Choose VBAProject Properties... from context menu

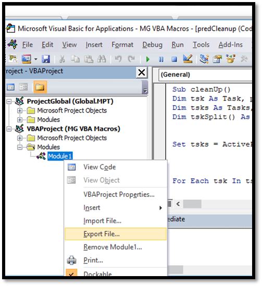(x=116, y=194)
